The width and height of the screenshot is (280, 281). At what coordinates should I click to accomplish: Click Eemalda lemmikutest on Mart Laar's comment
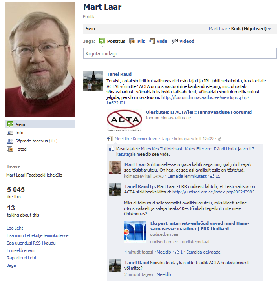click(187, 176)
